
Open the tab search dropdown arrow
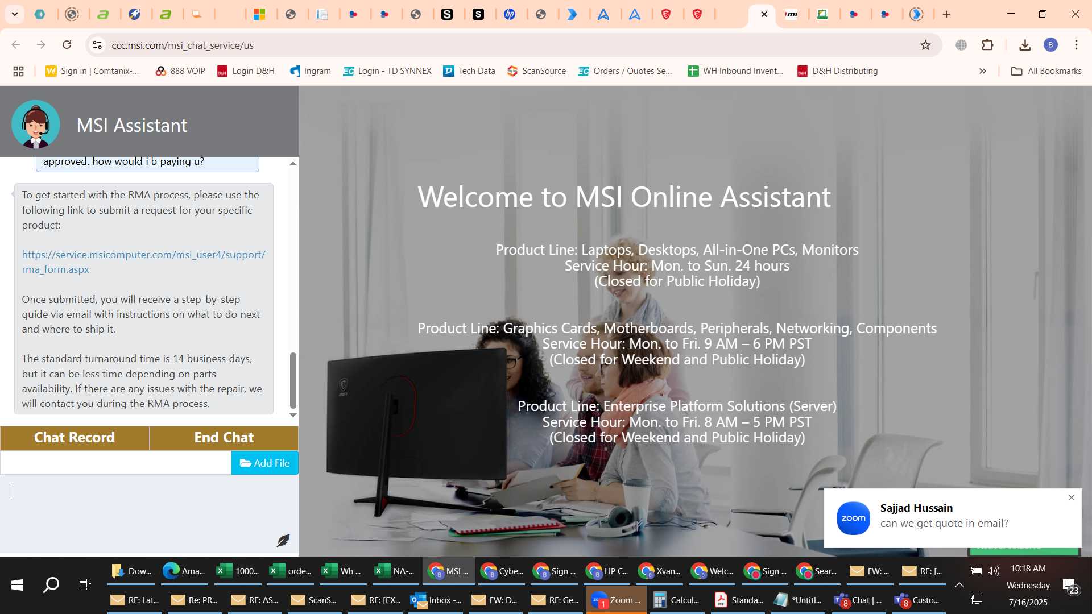click(x=14, y=14)
